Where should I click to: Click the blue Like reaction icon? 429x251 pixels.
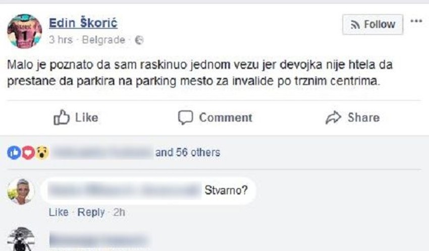tap(13, 152)
